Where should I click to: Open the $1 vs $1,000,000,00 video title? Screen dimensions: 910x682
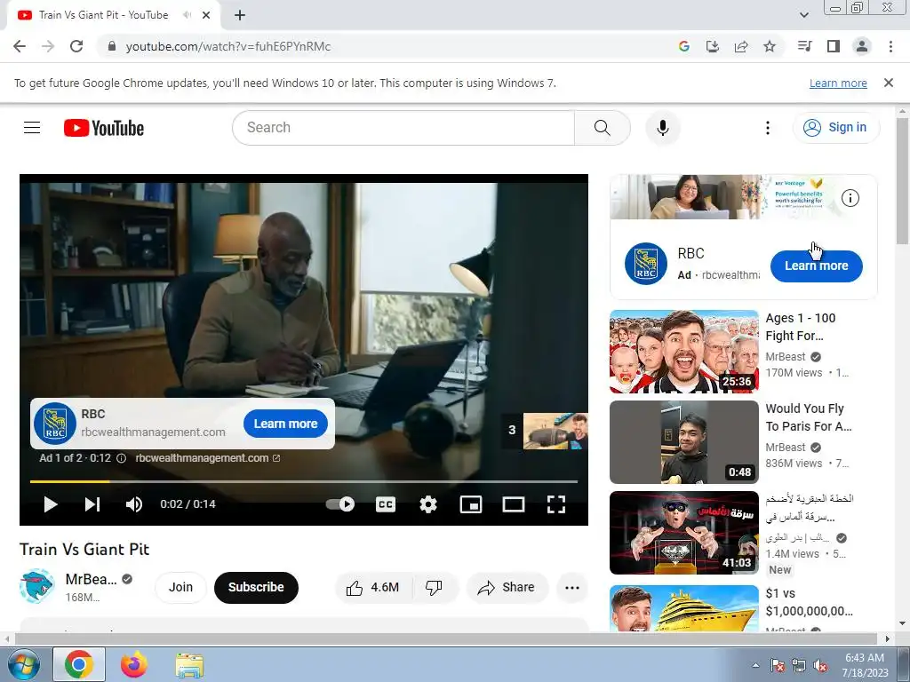tap(809, 602)
